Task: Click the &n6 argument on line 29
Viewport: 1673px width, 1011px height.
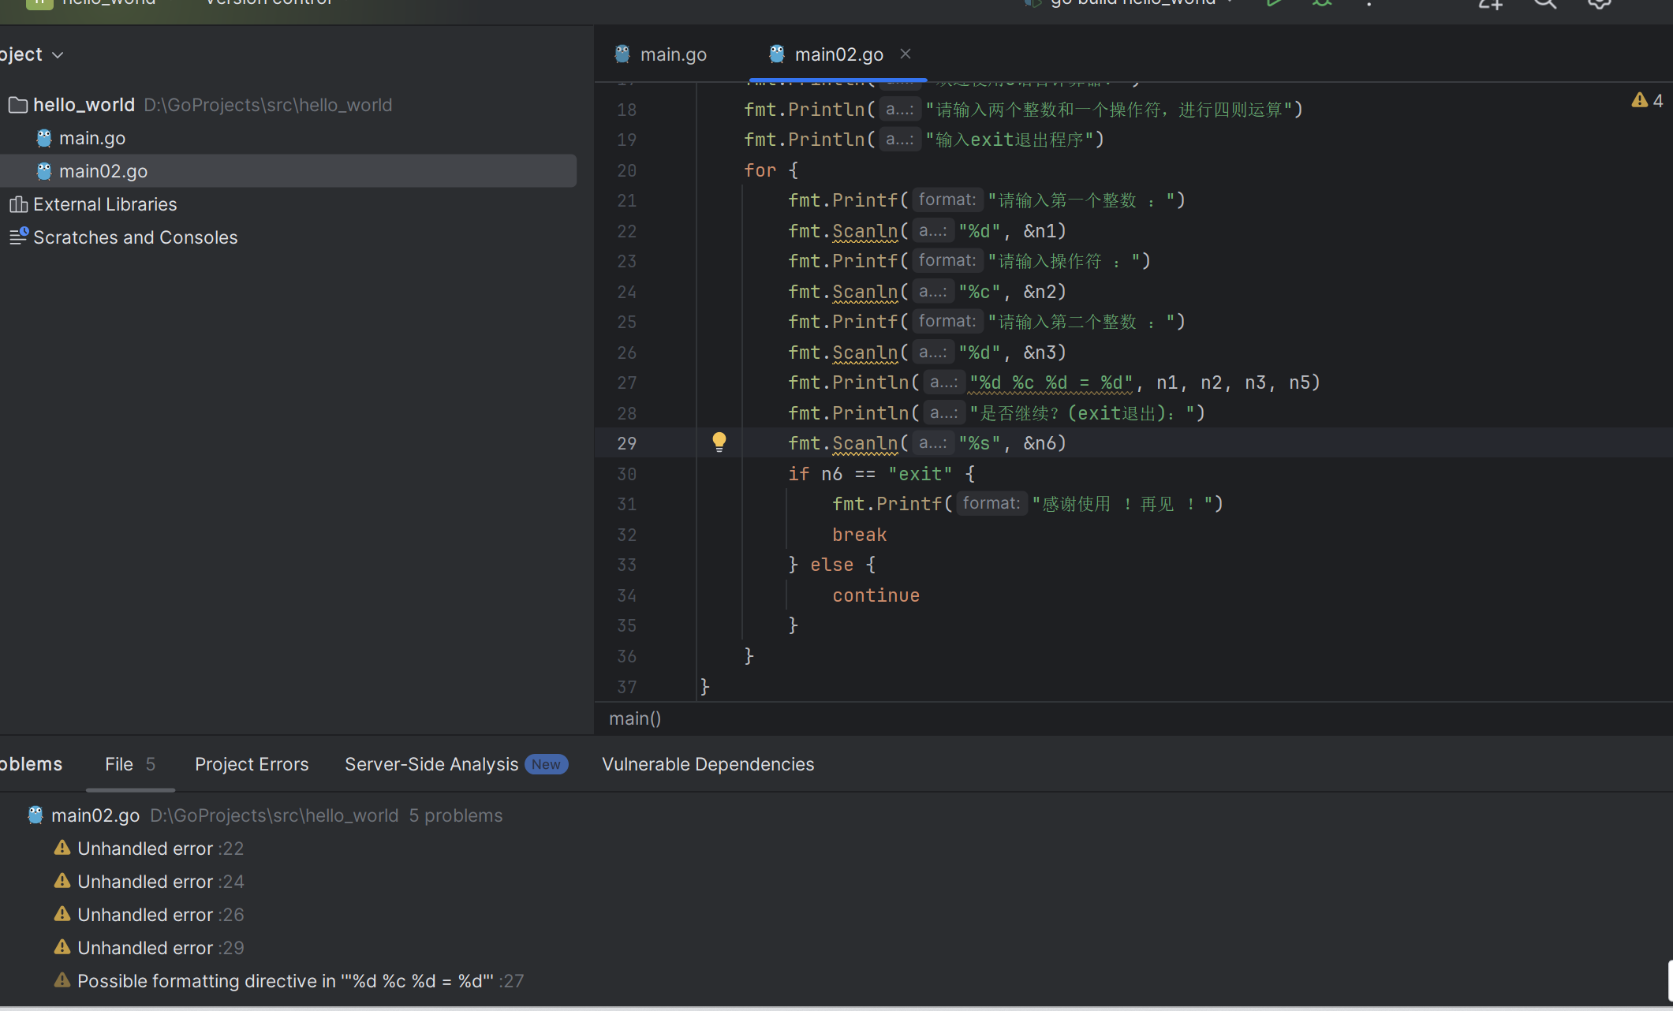Action: [1039, 443]
